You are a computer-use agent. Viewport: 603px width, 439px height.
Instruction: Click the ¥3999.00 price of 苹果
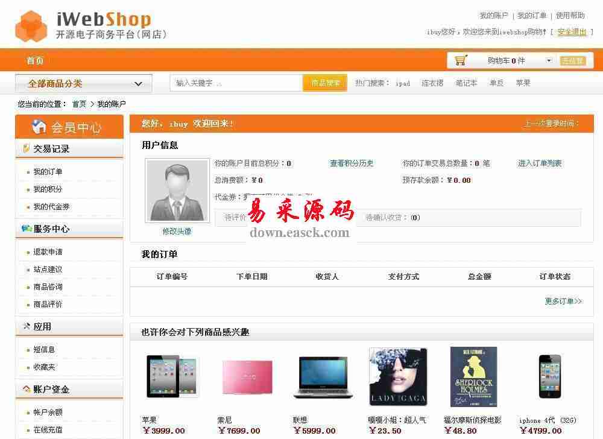coord(163,431)
